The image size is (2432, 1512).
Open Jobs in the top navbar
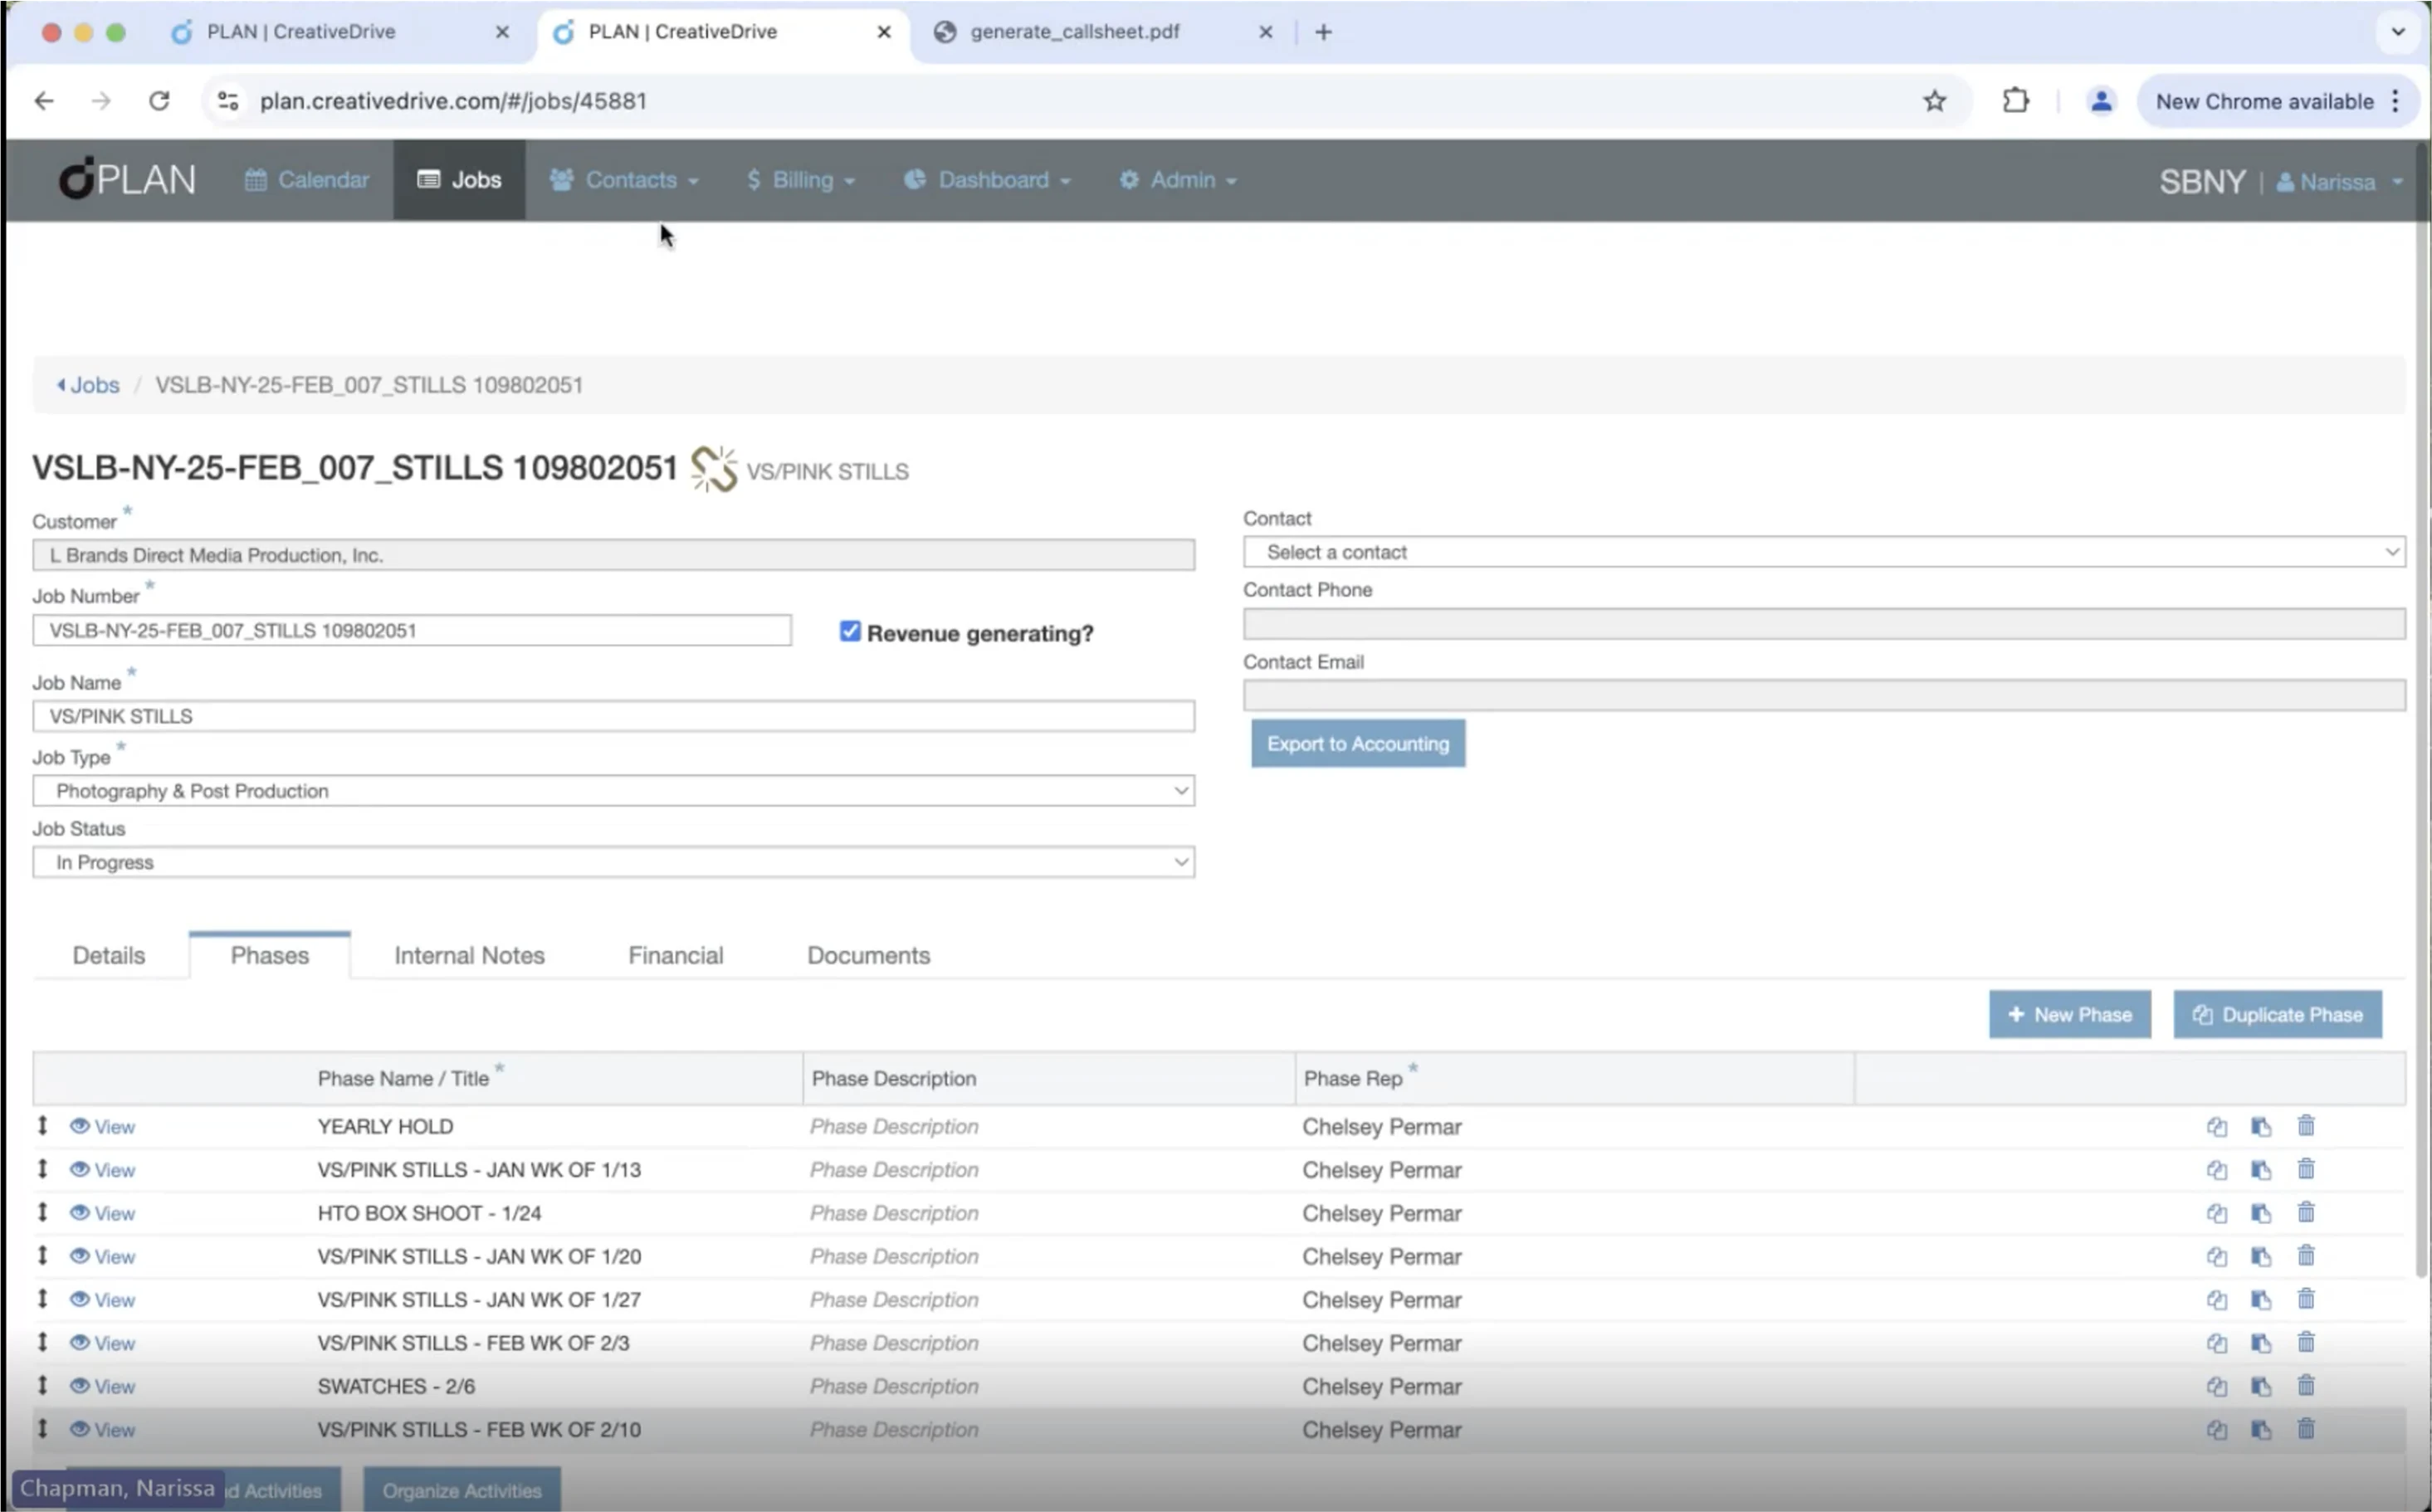pos(459,180)
